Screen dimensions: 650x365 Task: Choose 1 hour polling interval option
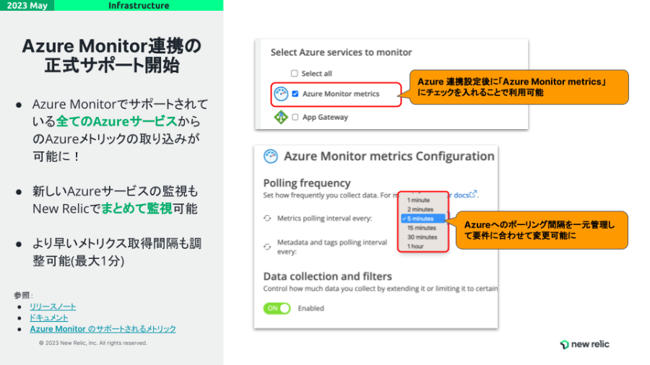coord(415,246)
